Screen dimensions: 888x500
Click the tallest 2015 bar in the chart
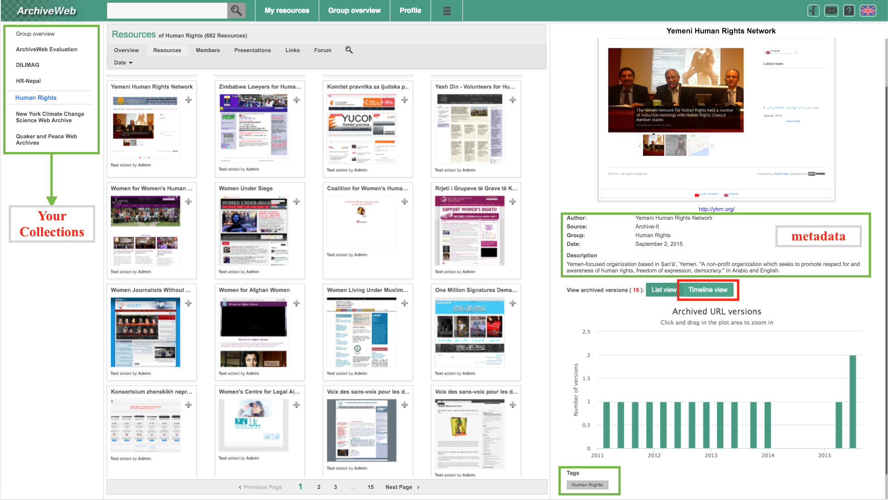point(852,402)
